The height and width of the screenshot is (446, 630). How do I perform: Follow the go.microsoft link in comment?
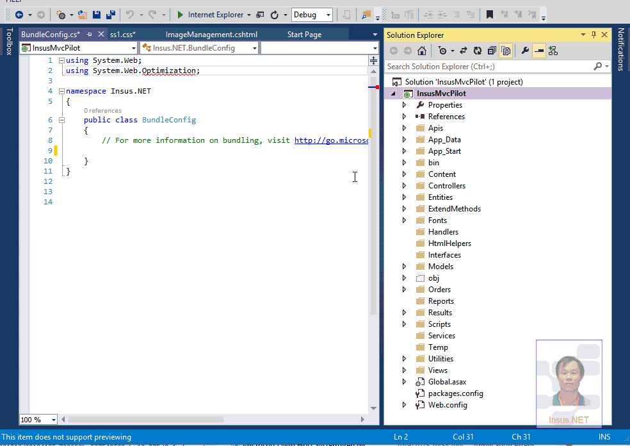click(x=331, y=140)
